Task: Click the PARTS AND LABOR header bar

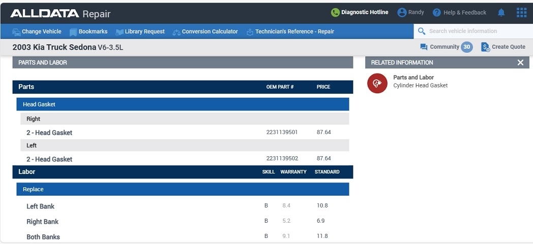Action: point(183,62)
